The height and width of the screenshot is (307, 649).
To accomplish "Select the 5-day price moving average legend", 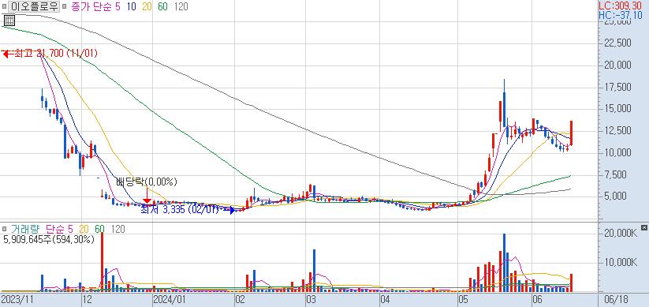I will [x=118, y=6].
